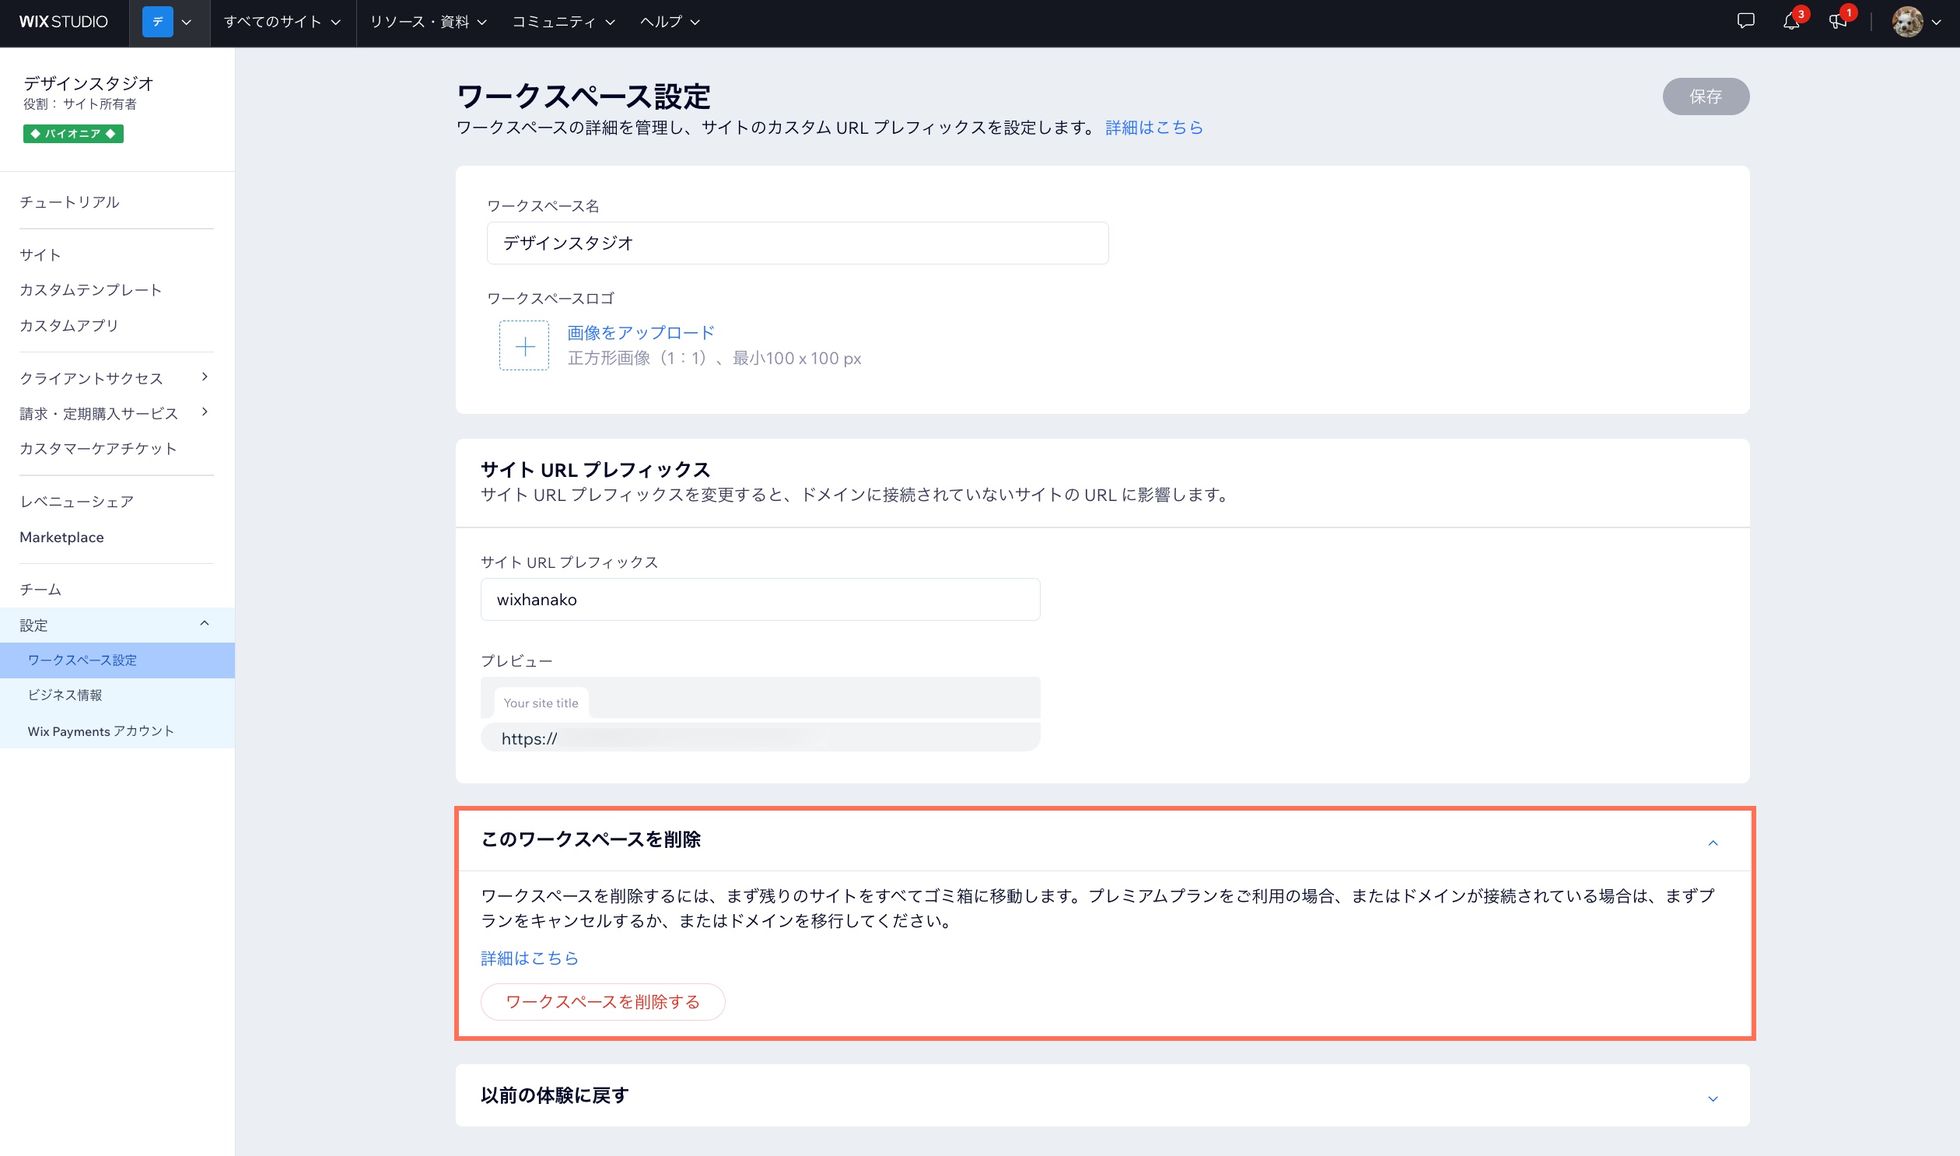Collapse the 設定 sidebar section
Image resolution: width=1960 pixels, height=1156 pixels.
click(117, 625)
